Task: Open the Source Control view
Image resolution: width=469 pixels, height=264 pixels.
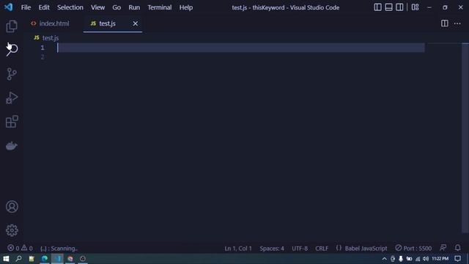Action: click(x=12, y=74)
